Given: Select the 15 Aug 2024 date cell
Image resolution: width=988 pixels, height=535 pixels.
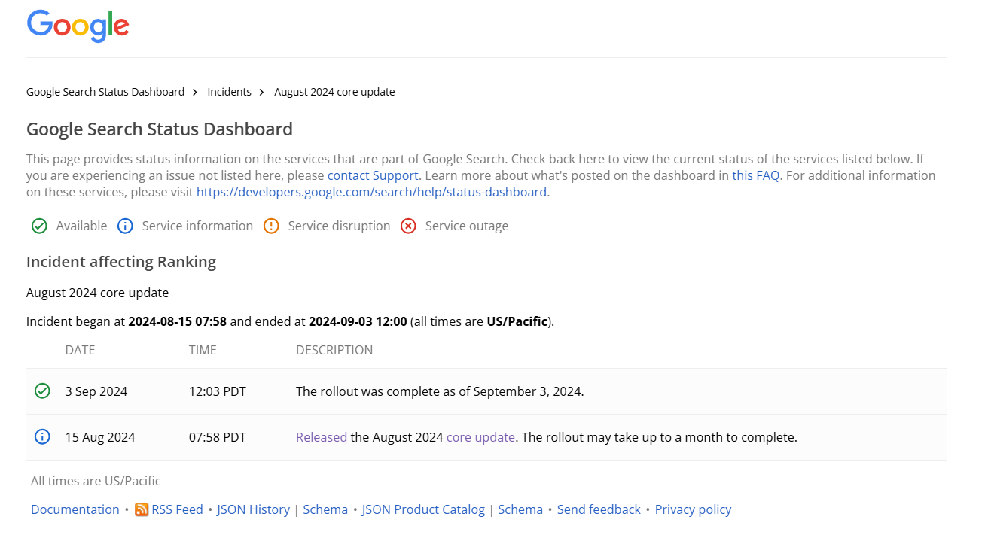Looking at the screenshot, I should pos(100,437).
